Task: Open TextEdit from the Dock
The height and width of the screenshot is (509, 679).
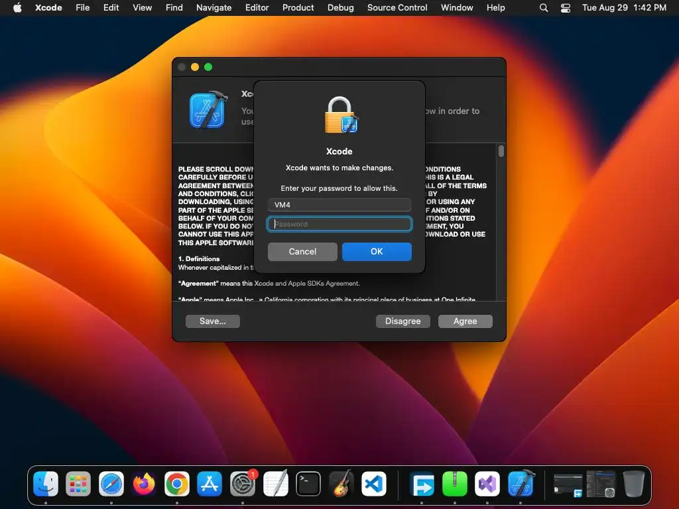Action: point(275,483)
